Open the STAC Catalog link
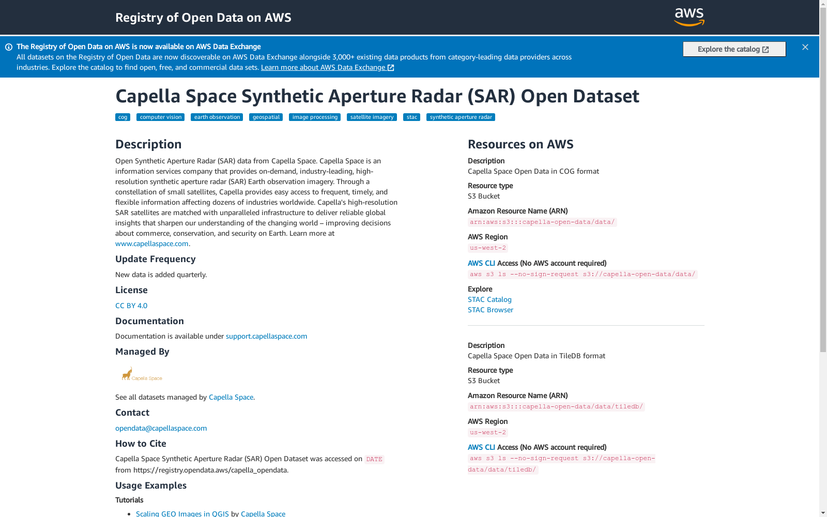 (x=489, y=300)
